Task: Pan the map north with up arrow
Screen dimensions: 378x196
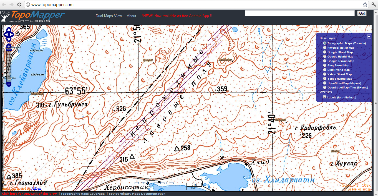Action: point(9,30)
